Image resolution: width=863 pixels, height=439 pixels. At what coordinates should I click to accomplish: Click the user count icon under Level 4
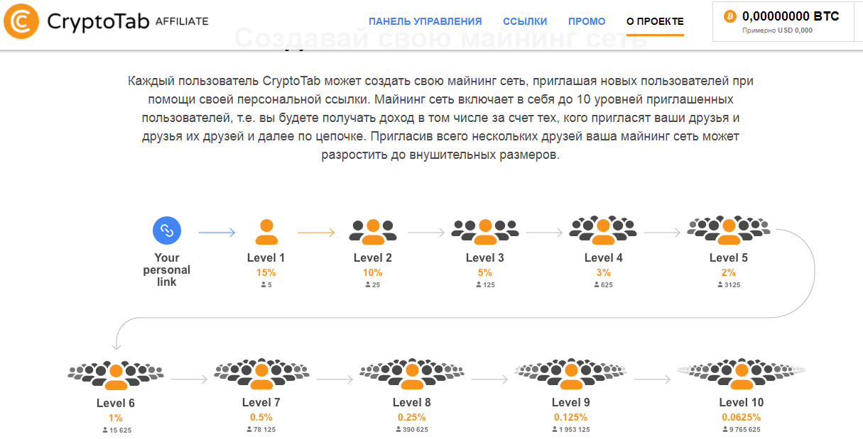(597, 284)
